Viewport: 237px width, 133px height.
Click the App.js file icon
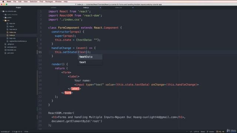(x=7, y=26)
